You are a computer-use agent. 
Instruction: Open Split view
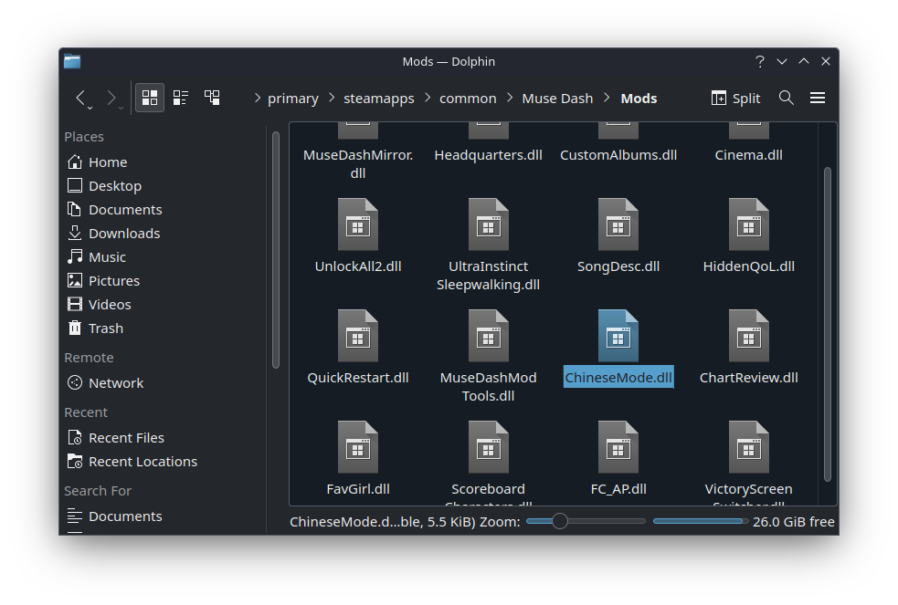[x=736, y=99]
